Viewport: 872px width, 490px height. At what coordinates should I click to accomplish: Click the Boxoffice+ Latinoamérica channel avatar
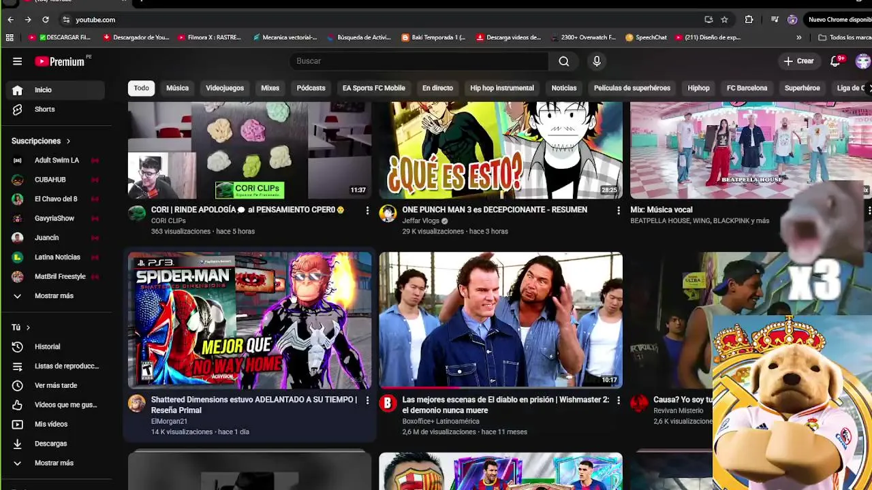pyautogui.click(x=388, y=403)
